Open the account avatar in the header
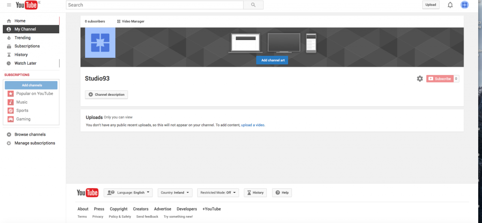The width and height of the screenshot is (482, 223). [465, 5]
